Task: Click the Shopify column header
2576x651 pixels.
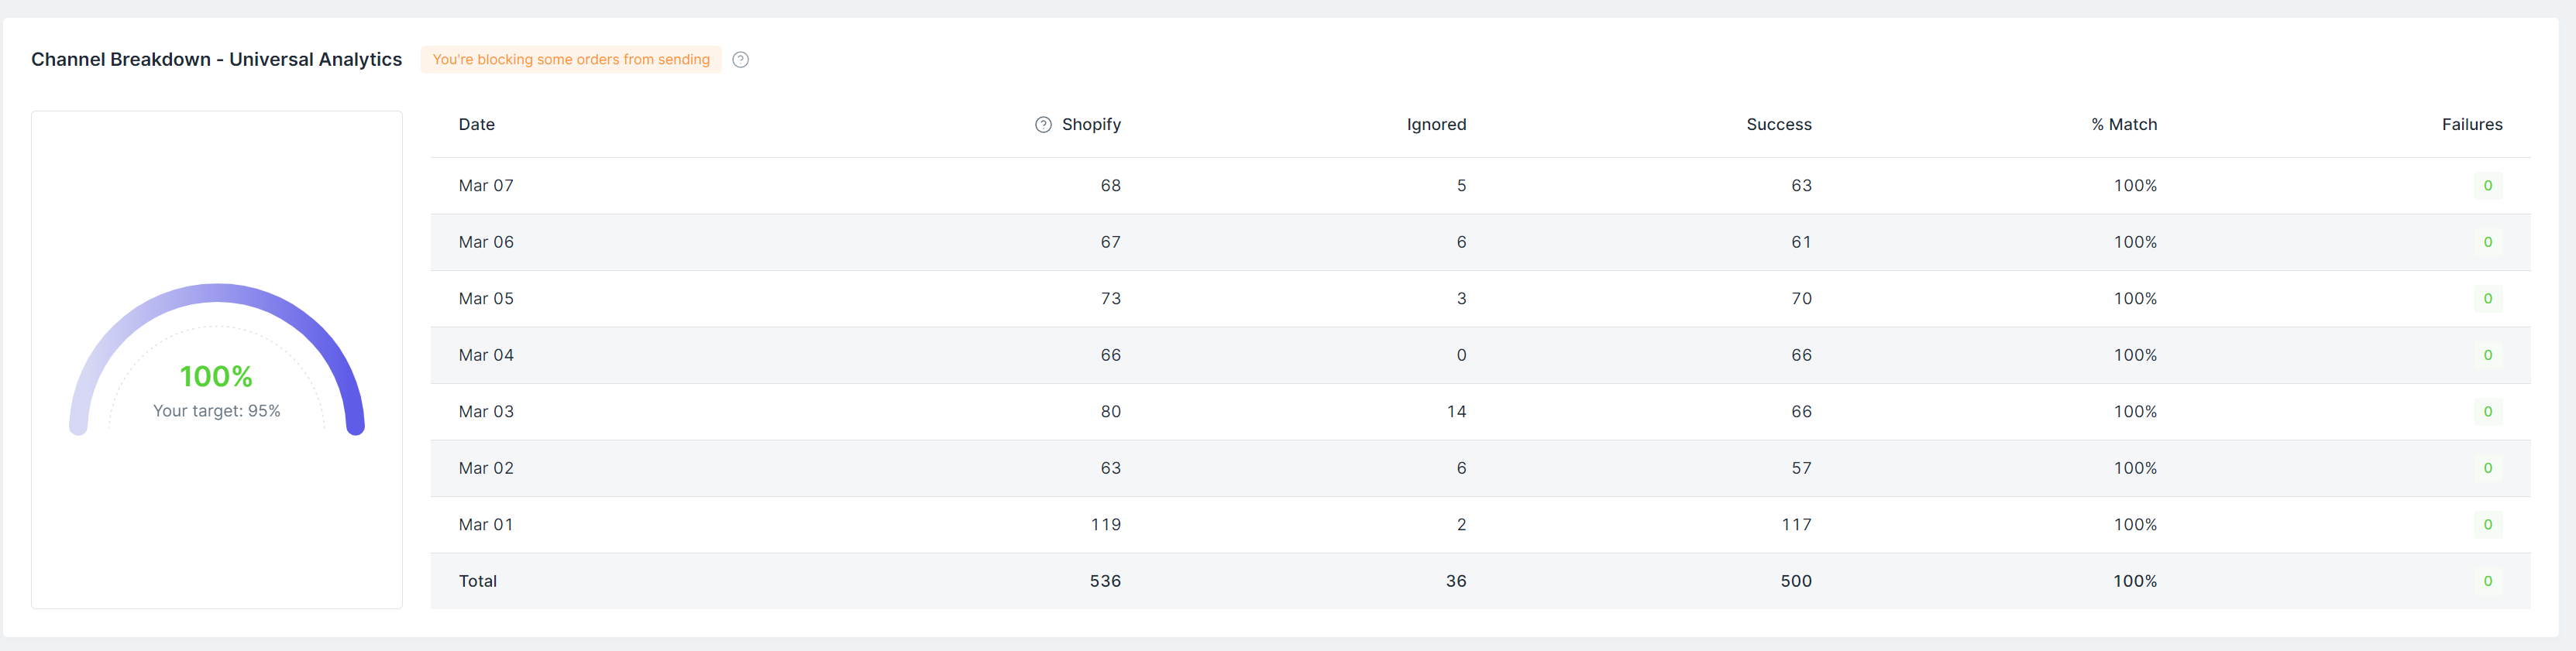Action: (1091, 125)
